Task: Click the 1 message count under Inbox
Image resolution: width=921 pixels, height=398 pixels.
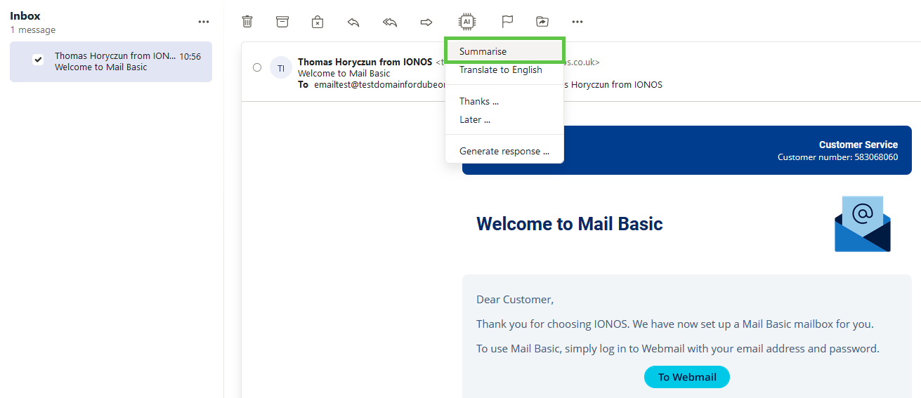Action: 33,29
